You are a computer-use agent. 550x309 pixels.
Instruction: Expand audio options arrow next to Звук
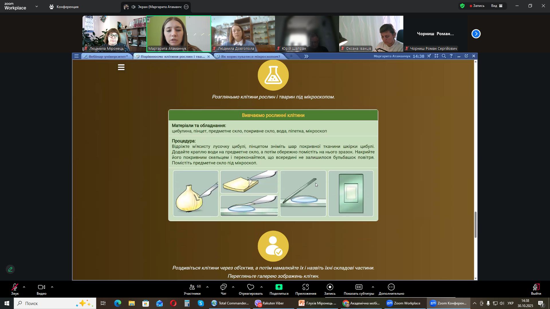point(24,287)
